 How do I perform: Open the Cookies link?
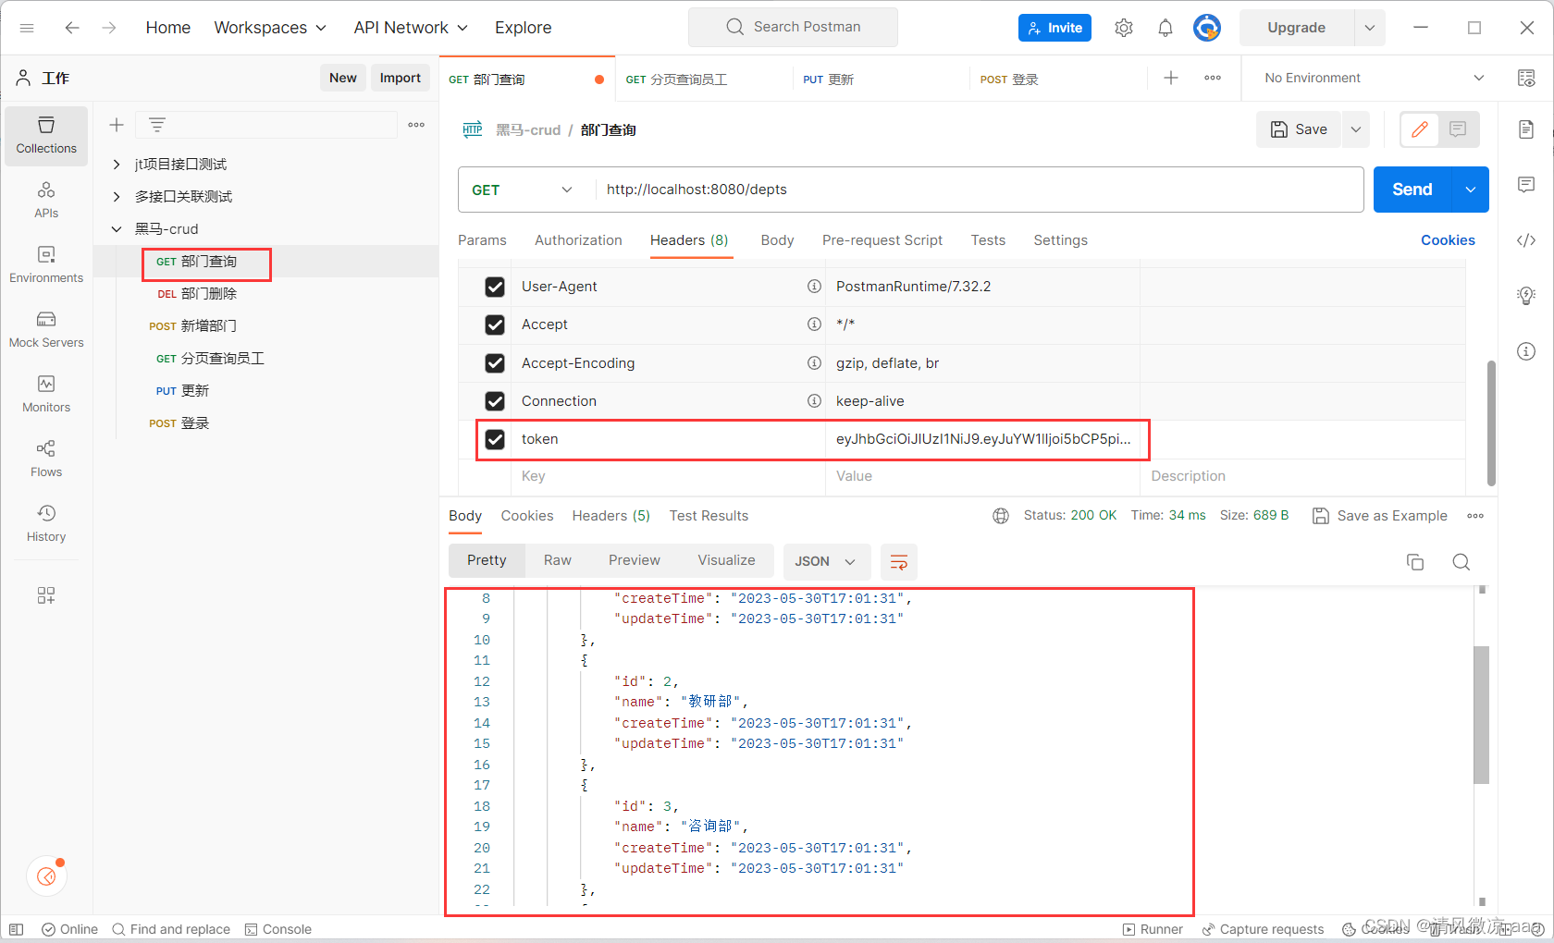(1448, 240)
